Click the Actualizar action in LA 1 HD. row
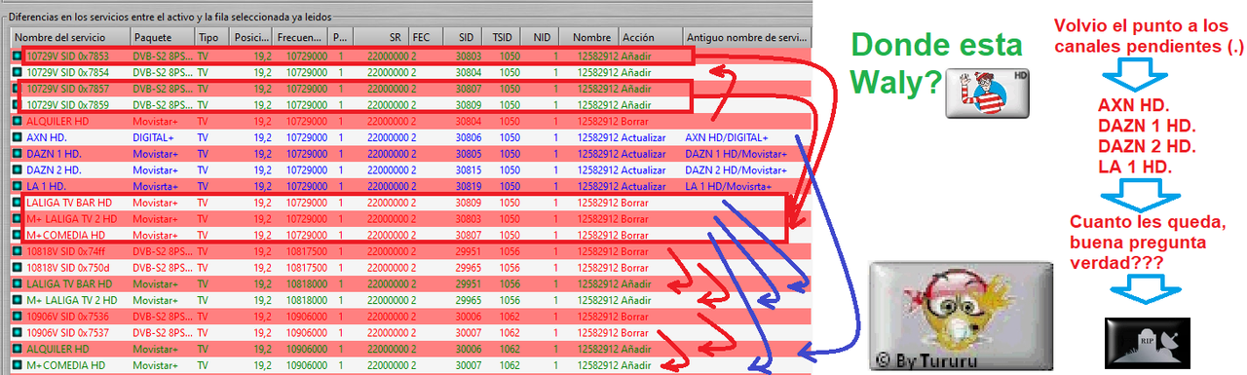This screenshot has width=1247, height=375. [644, 186]
